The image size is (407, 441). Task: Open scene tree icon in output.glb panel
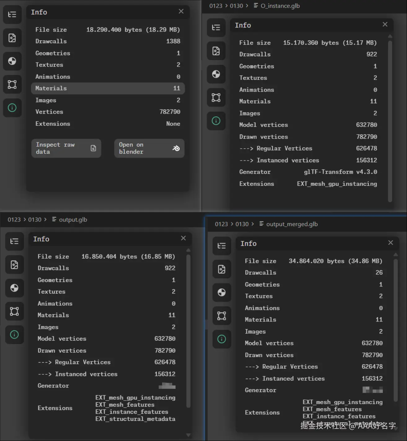coord(14,241)
